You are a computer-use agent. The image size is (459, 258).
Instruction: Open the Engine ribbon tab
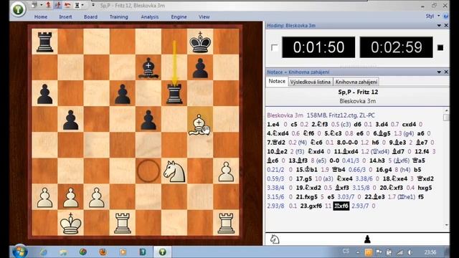pos(179,16)
